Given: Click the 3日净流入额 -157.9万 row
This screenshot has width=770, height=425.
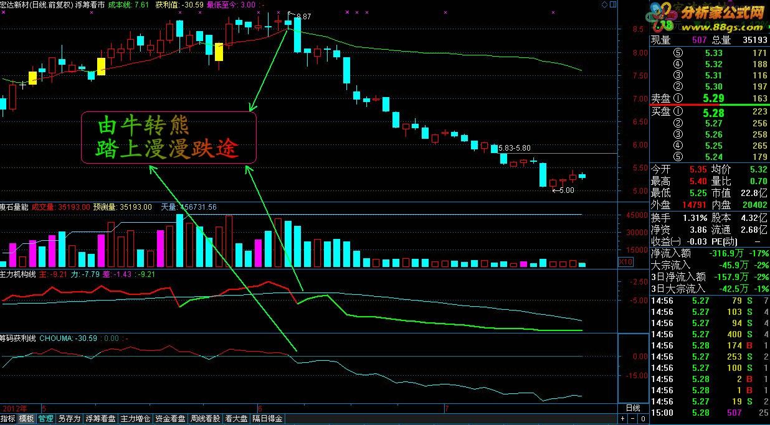Looking at the screenshot, I should (710, 278).
